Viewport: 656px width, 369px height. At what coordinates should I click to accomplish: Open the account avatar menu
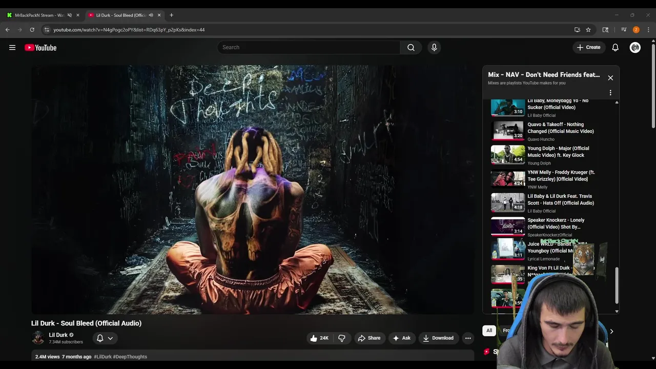pyautogui.click(x=635, y=47)
